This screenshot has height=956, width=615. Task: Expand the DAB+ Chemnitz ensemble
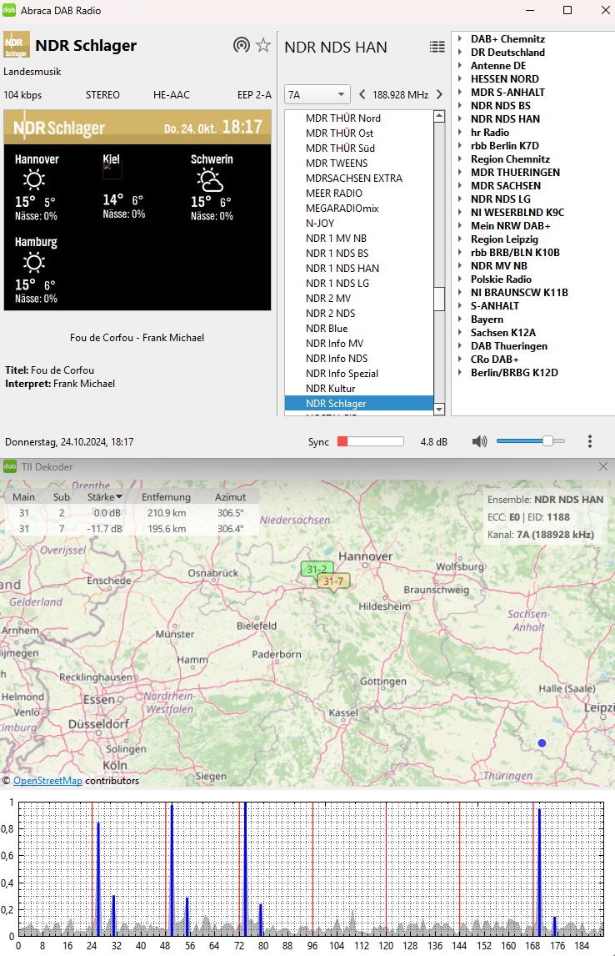coord(460,39)
